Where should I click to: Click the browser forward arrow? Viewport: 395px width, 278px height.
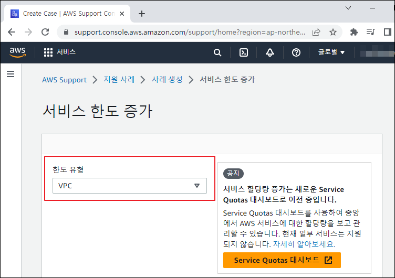(x=28, y=32)
